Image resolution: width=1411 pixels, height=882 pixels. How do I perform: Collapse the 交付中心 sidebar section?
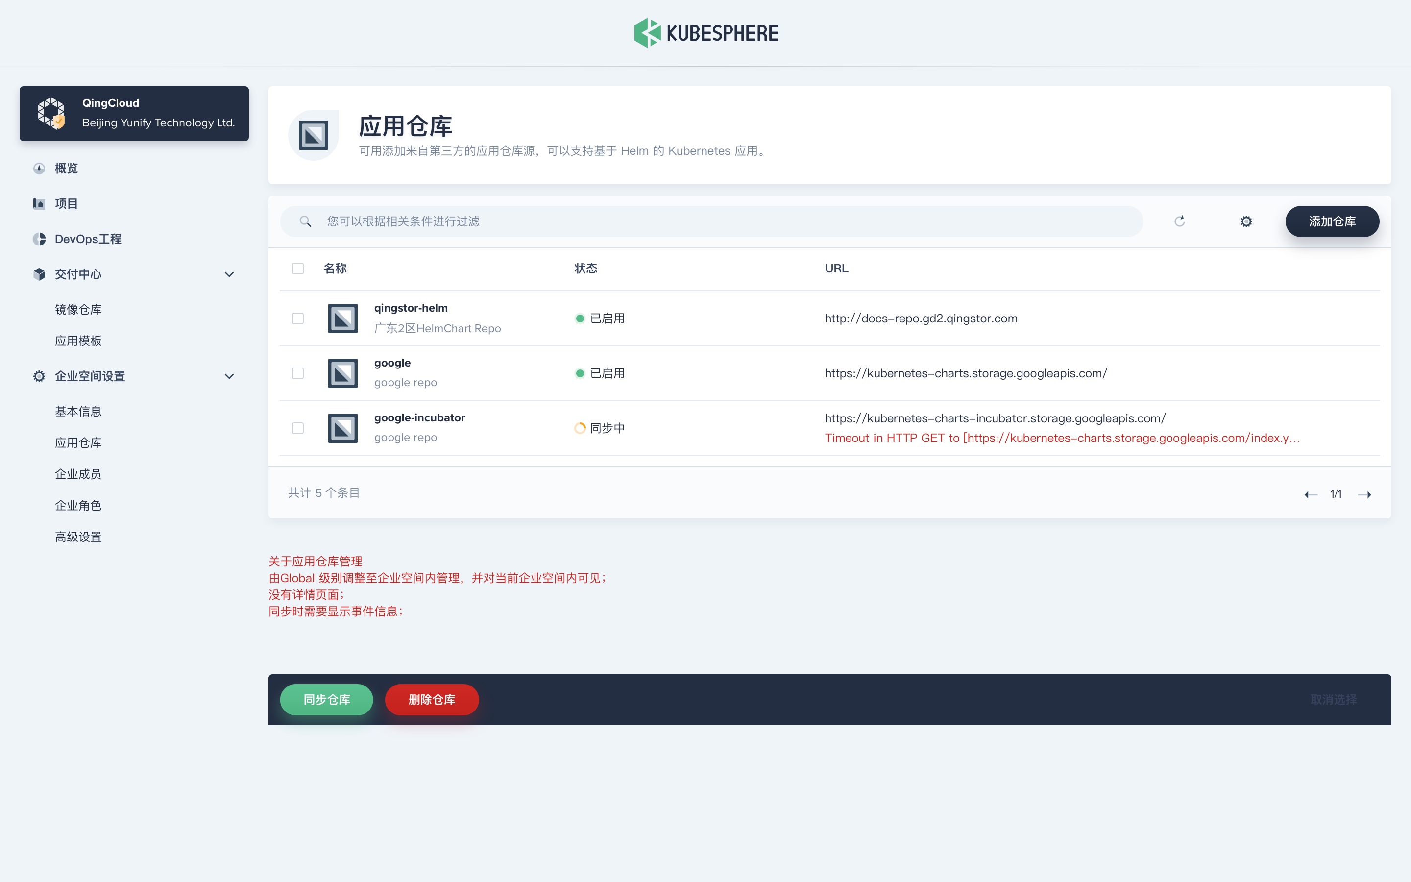click(x=229, y=274)
